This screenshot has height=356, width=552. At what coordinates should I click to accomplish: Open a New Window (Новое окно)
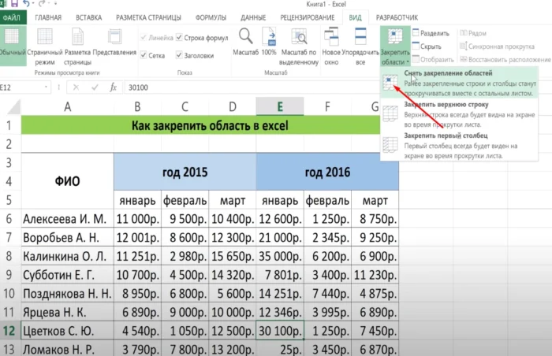click(332, 44)
